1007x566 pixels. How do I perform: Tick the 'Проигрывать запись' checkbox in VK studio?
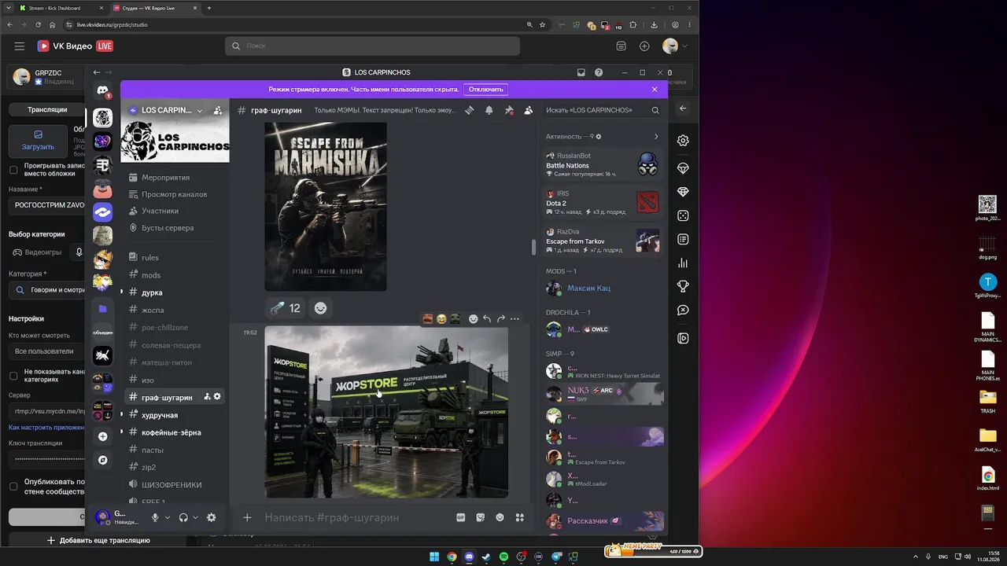point(13,170)
